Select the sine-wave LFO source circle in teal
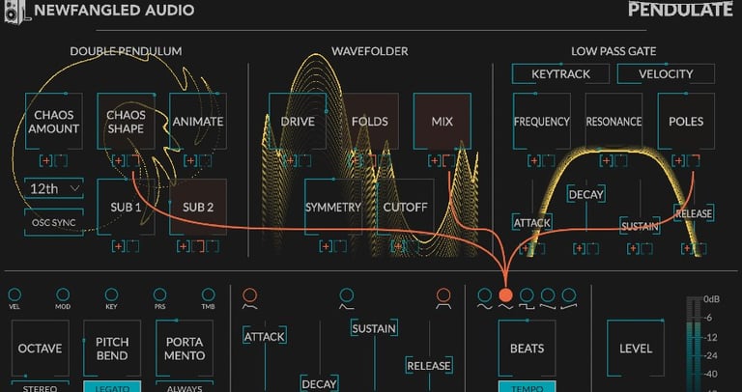742x392 pixels. 485,295
